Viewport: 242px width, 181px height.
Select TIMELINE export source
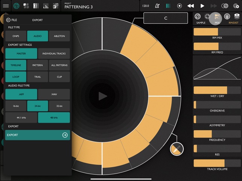16,65
